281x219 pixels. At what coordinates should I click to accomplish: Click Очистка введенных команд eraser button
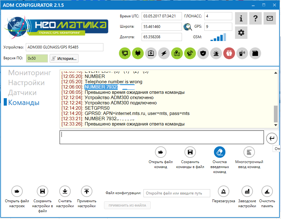tap(220, 152)
